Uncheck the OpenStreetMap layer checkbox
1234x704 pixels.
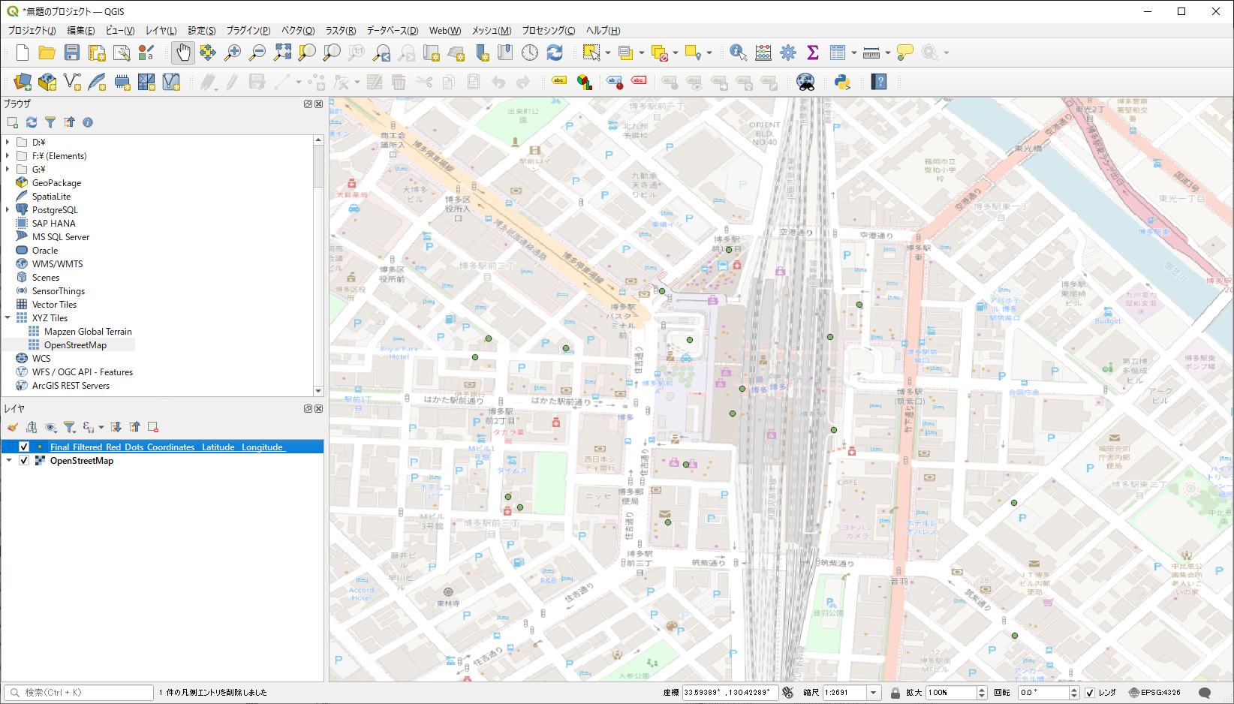(x=24, y=461)
